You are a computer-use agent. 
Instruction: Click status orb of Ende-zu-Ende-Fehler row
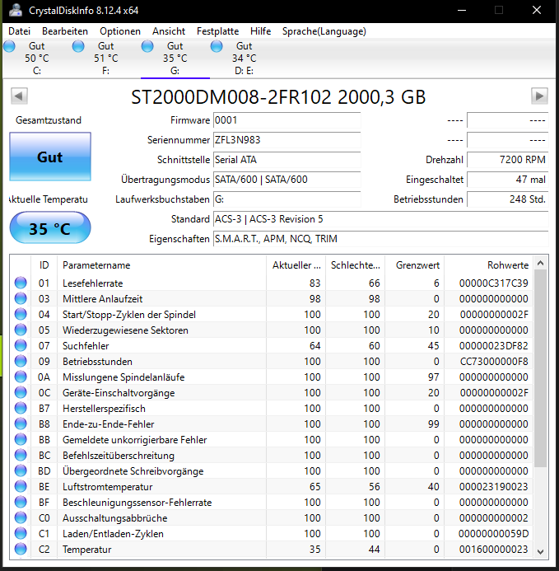pos(21,424)
